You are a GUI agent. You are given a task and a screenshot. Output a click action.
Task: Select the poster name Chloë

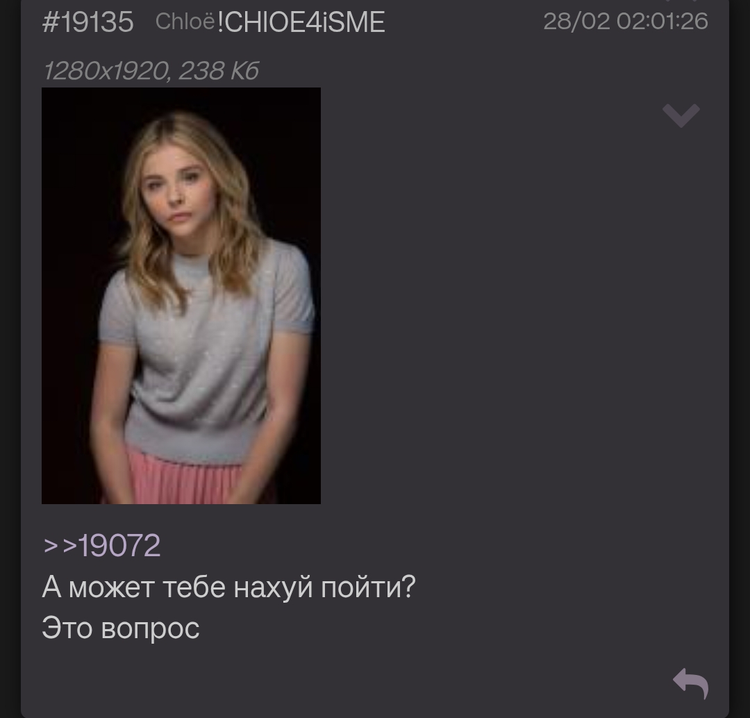point(185,22)
